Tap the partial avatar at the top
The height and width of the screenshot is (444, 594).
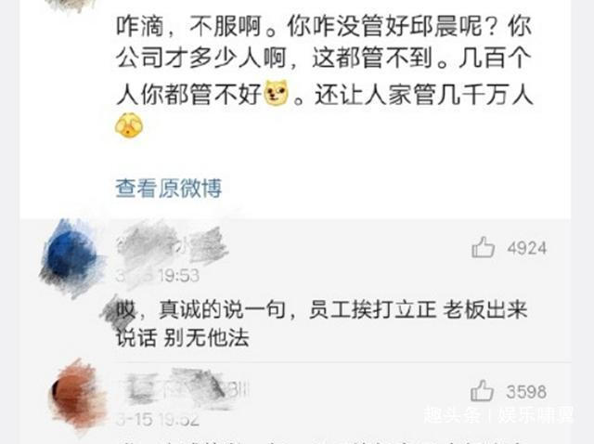click(71, 6)
